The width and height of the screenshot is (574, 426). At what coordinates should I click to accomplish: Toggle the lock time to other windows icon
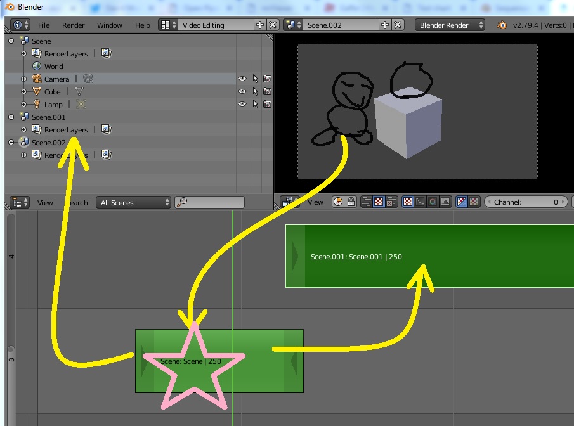(351, 202)
